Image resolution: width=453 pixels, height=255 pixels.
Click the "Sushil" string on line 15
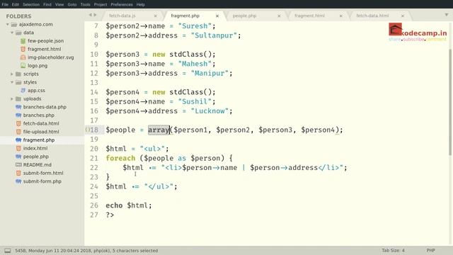click(x=195, y=101)
